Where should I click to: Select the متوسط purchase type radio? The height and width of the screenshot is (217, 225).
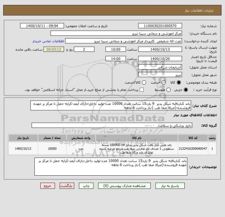click(x=168, y=90)
